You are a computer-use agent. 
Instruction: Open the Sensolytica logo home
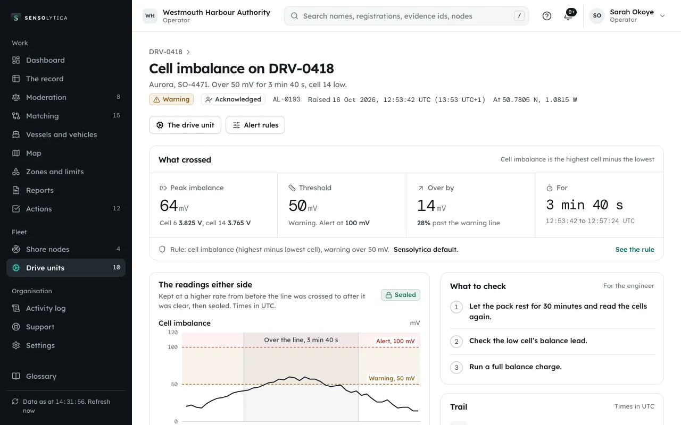click(x=39, y=18)
